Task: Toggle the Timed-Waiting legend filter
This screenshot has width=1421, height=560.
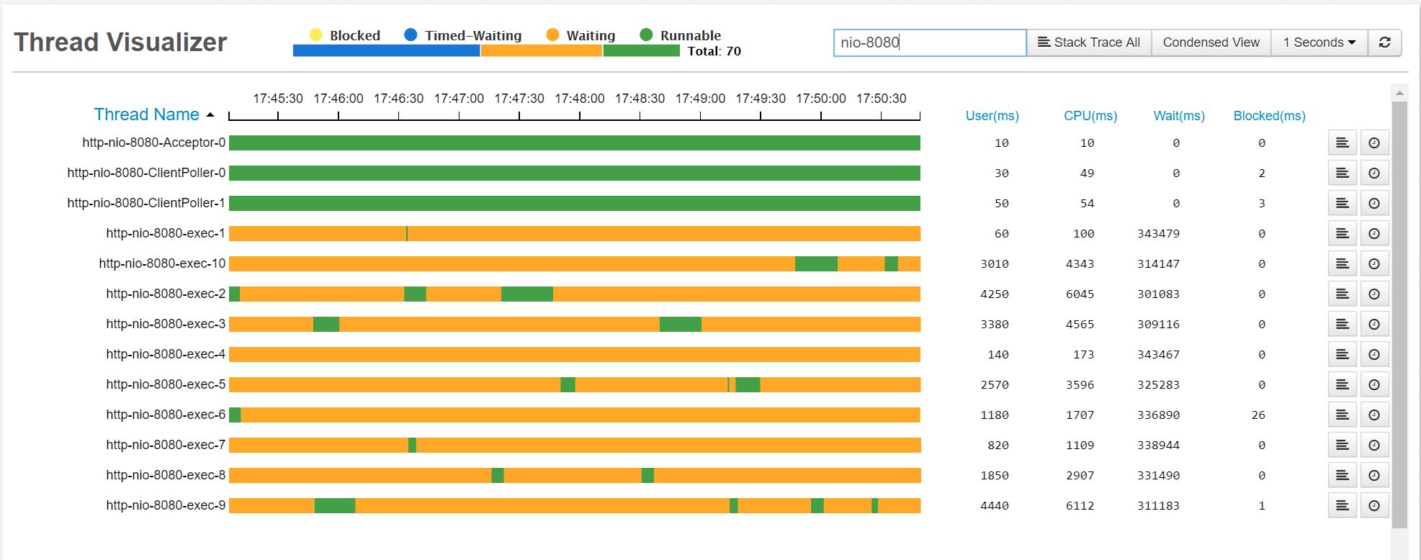Action: coord(462,35)
